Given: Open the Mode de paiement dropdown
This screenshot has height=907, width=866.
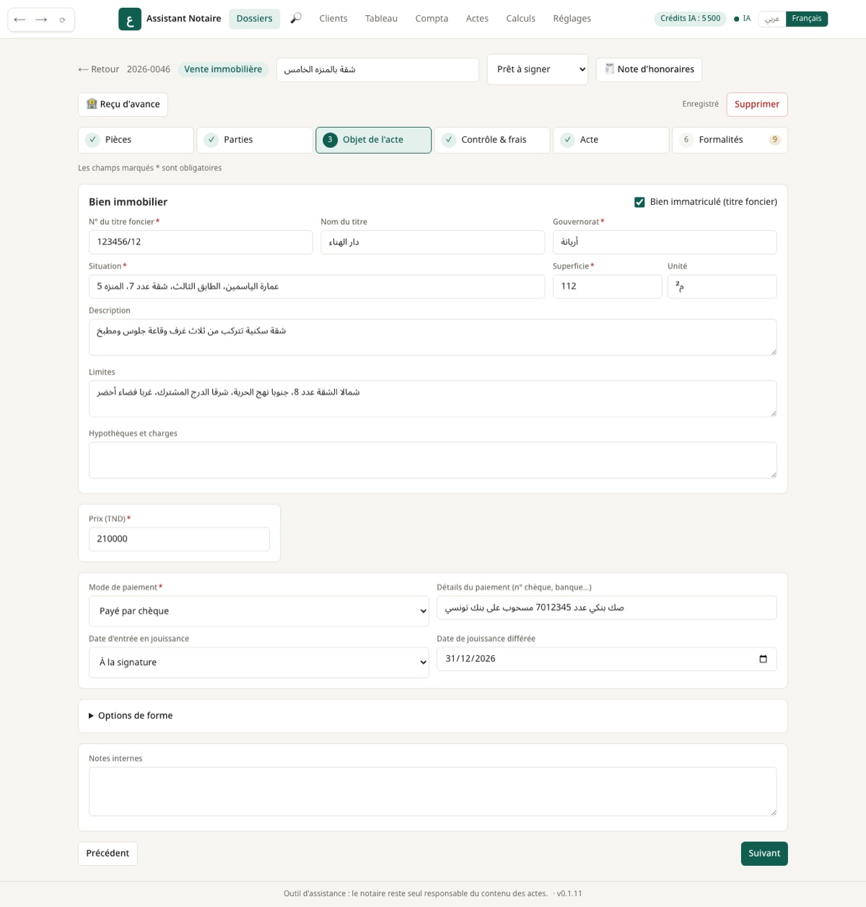Looking at the screenshot, I should (259, 611).
